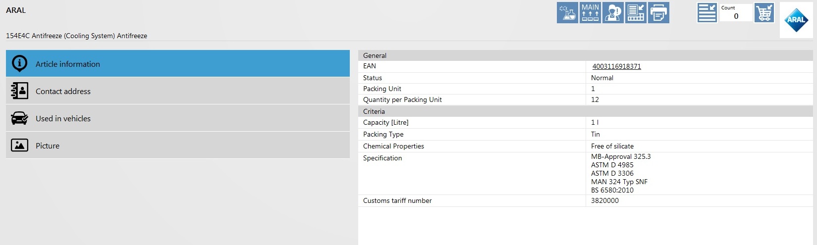This screenshot has width=817, height=245.
Task: Click the MAIN articles toolbar icon
Action: point(590,13)
